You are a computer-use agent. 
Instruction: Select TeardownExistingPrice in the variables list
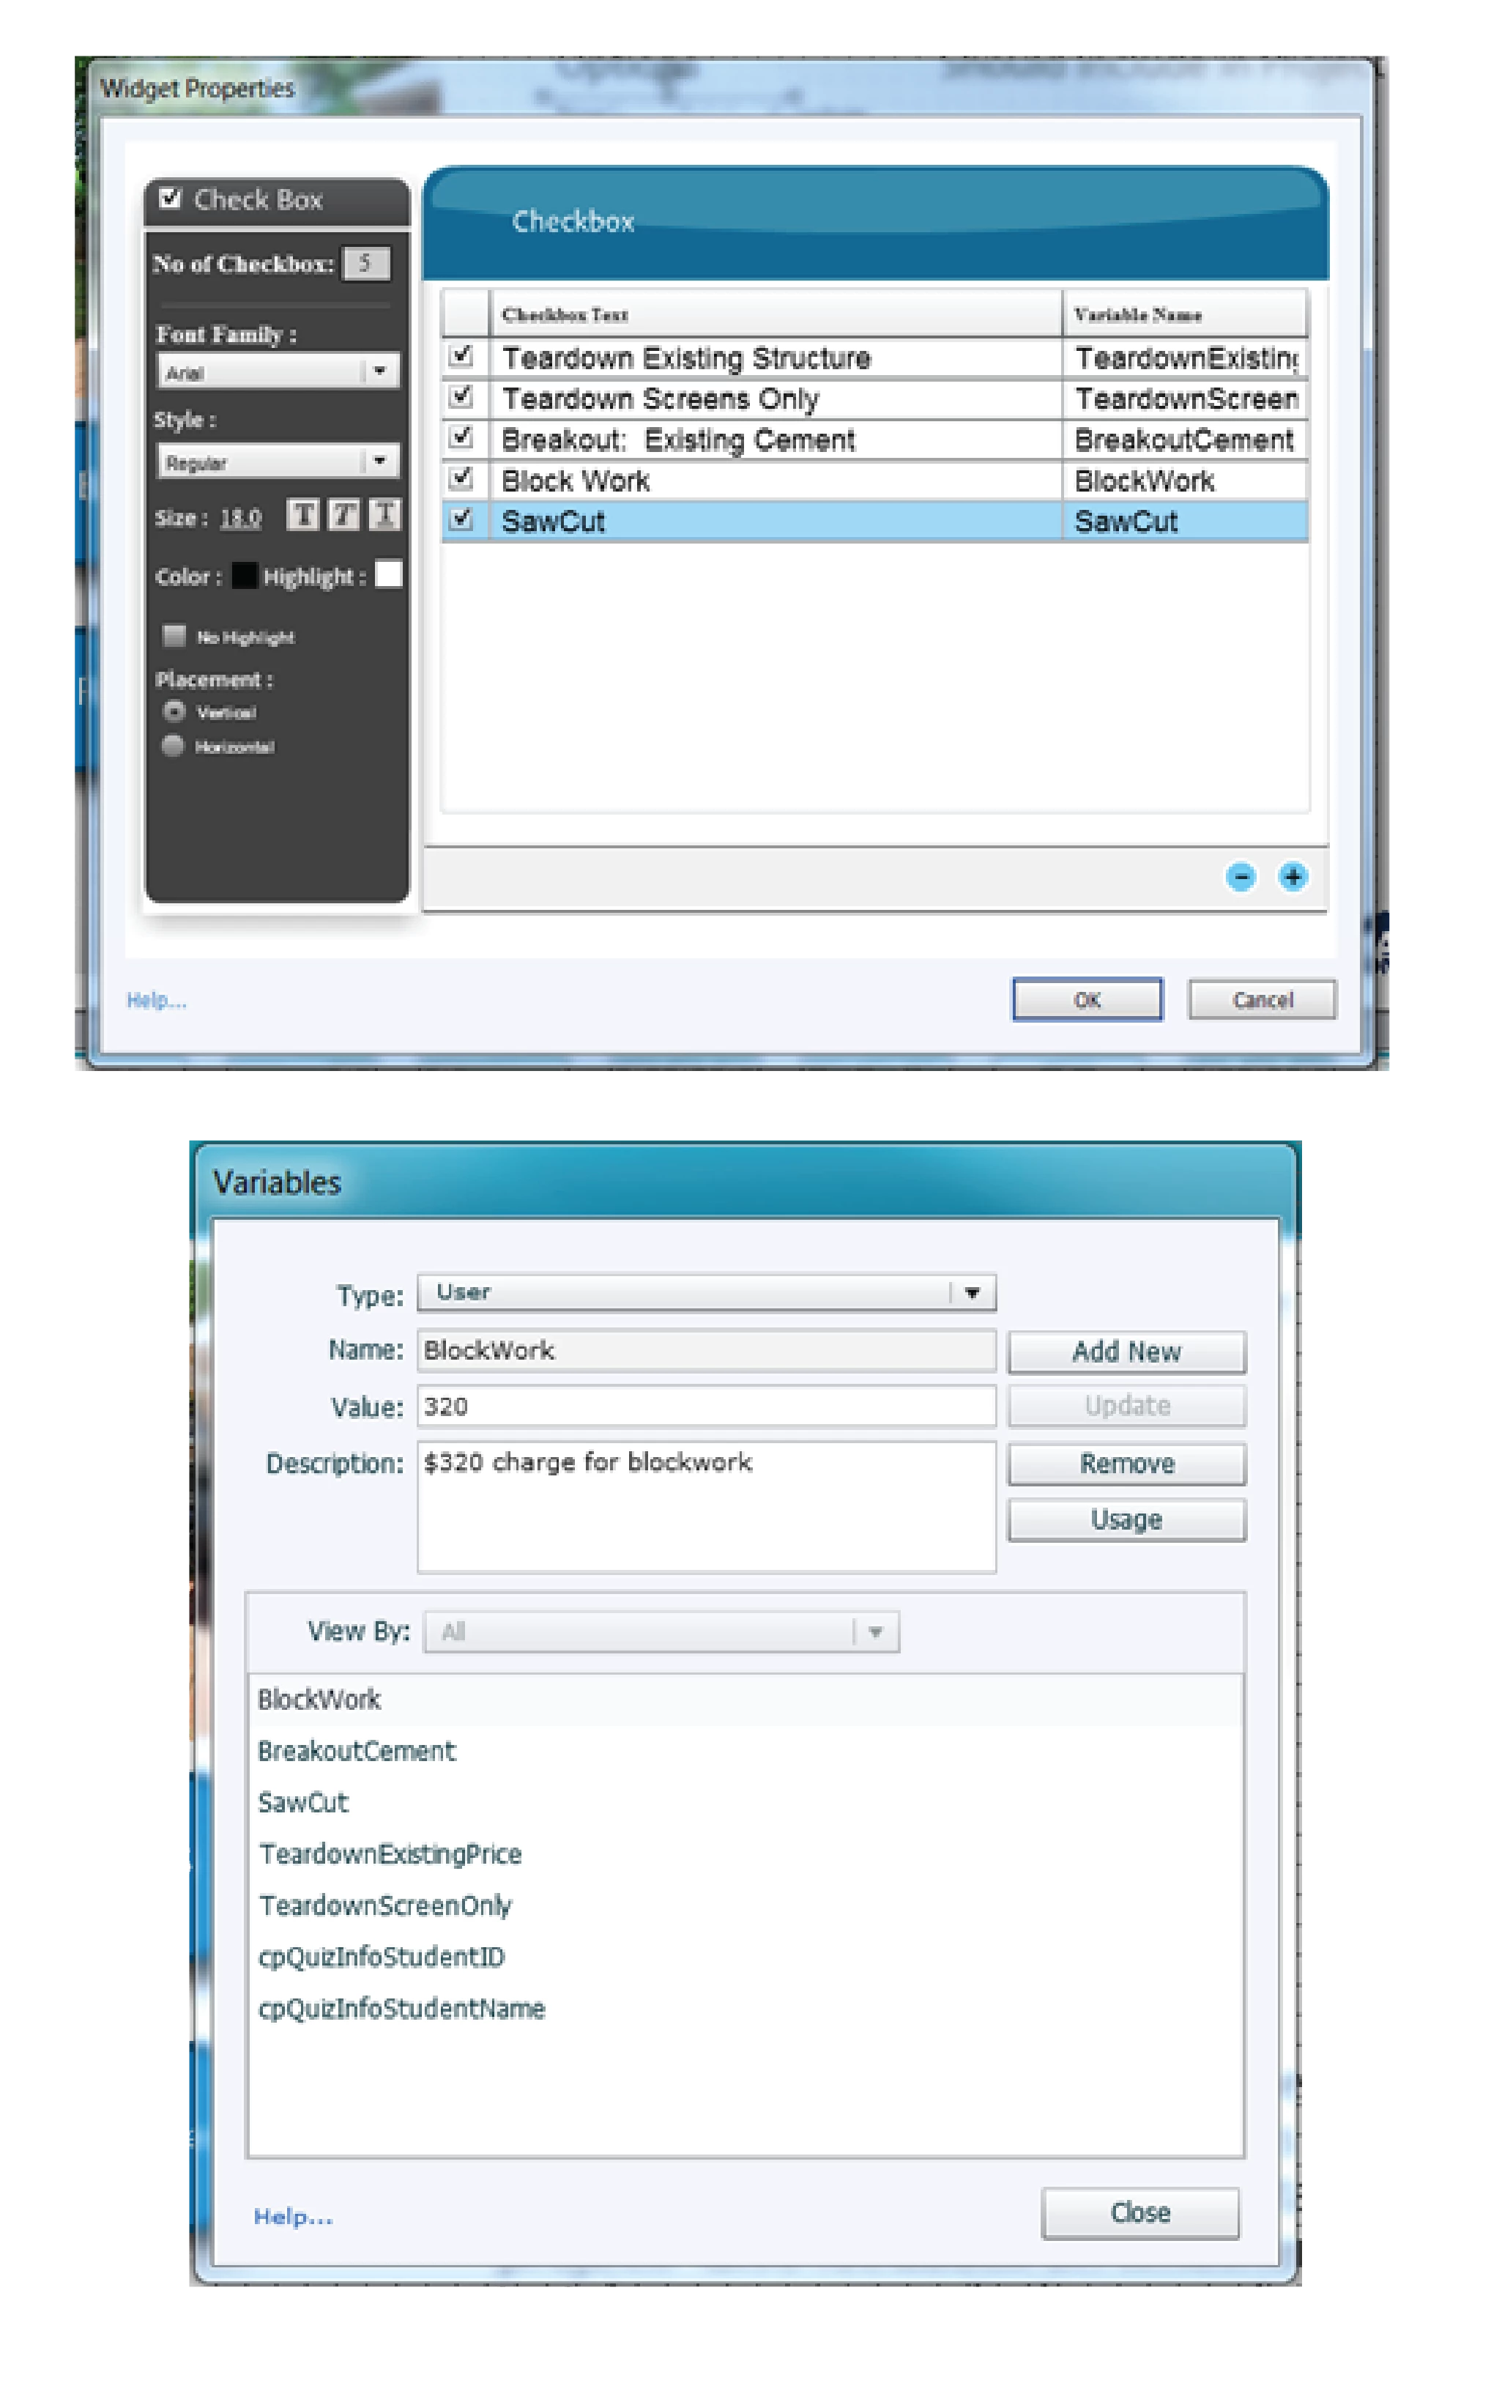click(390, 1853)
